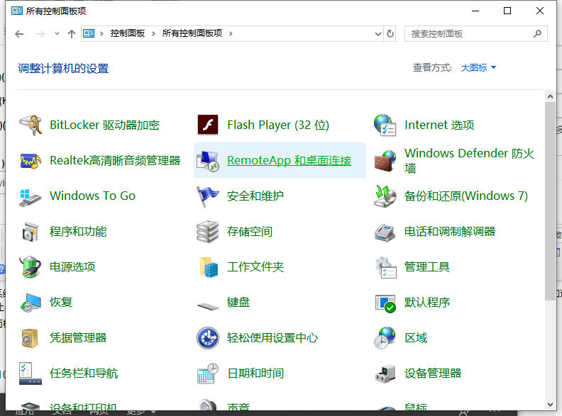This screenshot has height=416, width=562.
Task: Click 所有控制面板项 breadcrumb segment
Action: pos(192,33)
